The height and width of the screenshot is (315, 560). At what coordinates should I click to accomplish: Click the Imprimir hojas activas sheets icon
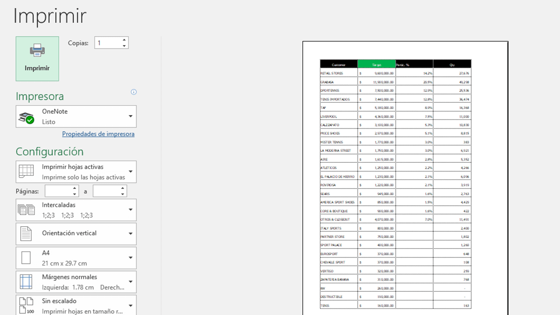click(x=26, y=171)
